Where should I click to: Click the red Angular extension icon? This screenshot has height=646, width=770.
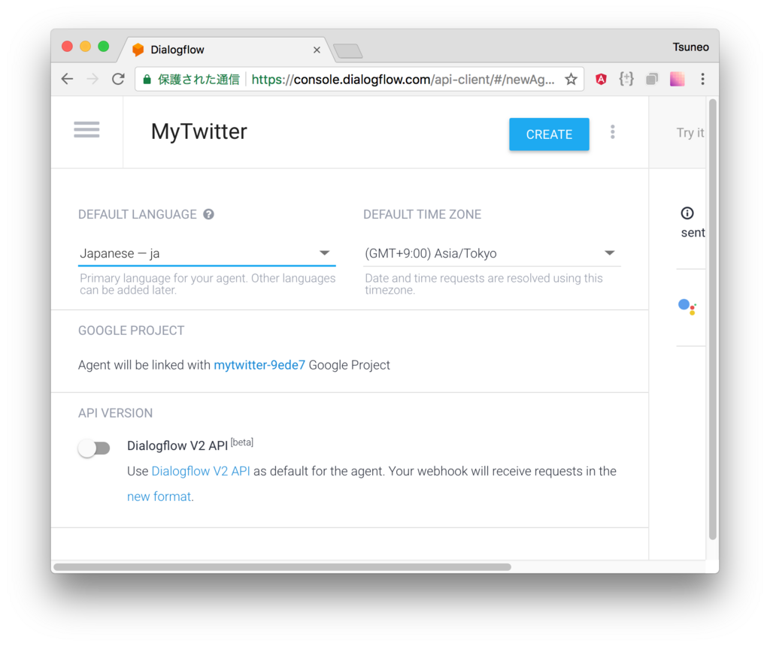point(601,79)
